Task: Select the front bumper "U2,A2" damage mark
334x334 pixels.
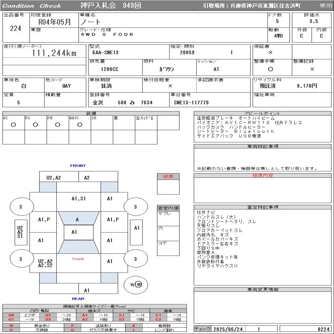Action: (x=54, y=178)
